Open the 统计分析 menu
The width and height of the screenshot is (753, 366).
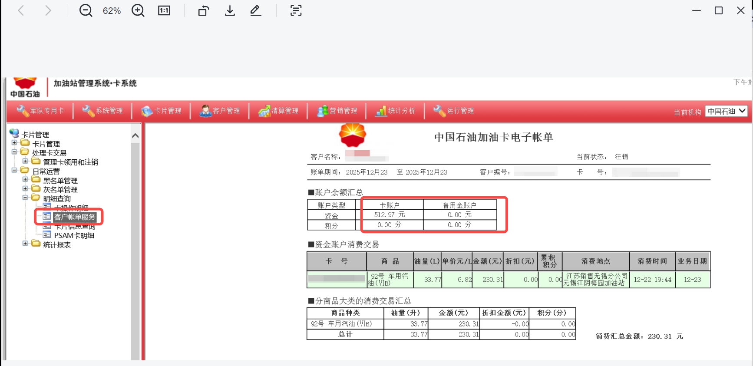pyautogui.click(x=396, y=111)
